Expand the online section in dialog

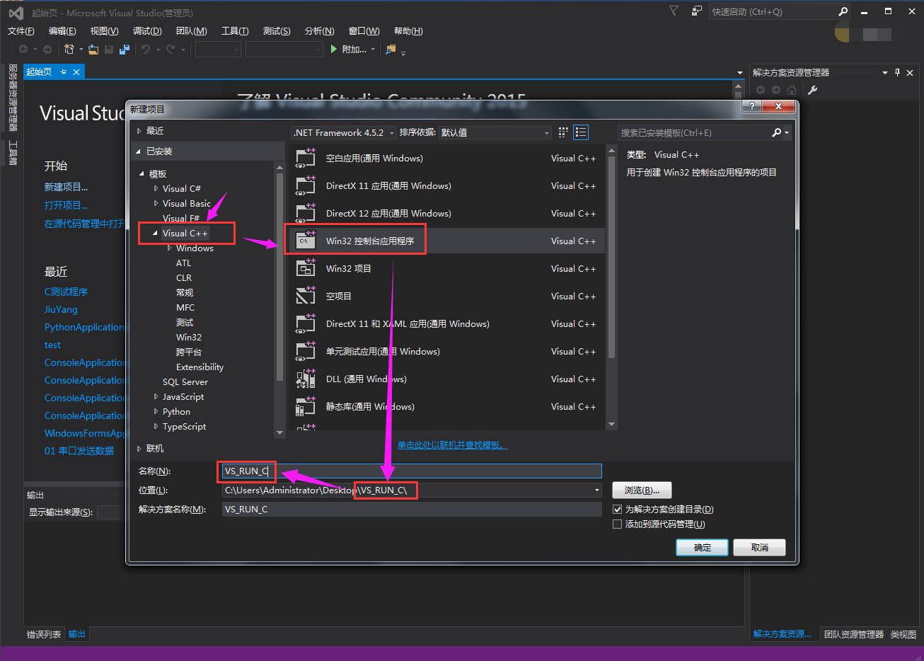pos(139,448)
